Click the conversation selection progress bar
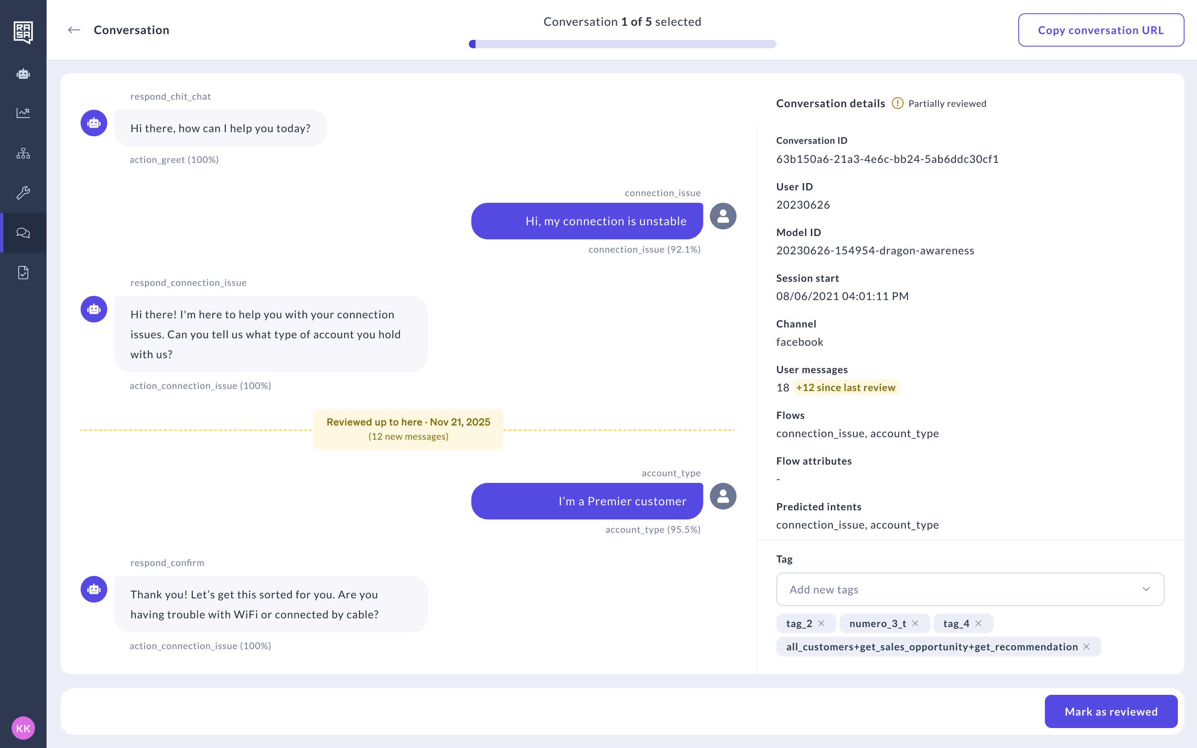The image size is (1197, 748). [622, 44]
